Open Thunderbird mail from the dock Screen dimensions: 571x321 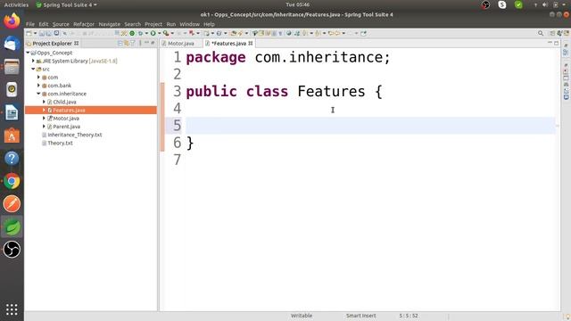(x=12, y=44)
